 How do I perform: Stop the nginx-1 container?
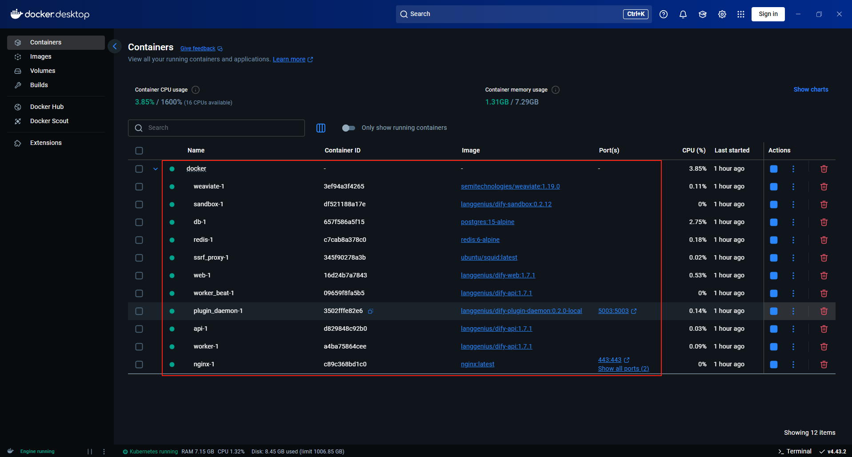point(774,365)
